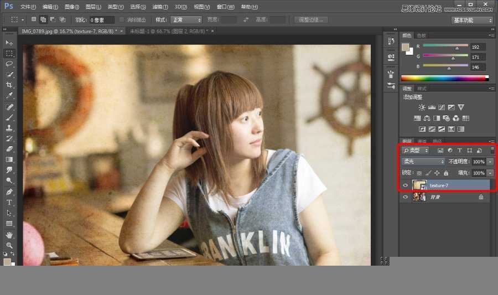Select the History Brush tool
The width and height of the screenshot is (498, 295).
click(9, 138)
